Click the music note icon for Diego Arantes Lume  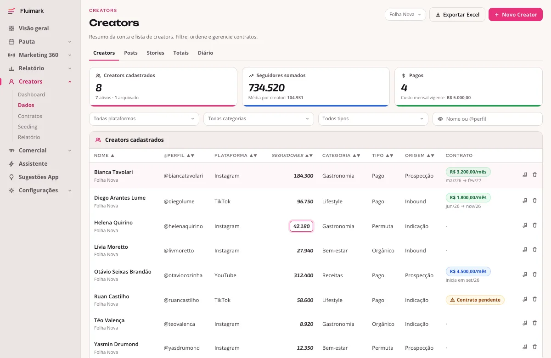[x=525, y=201]
